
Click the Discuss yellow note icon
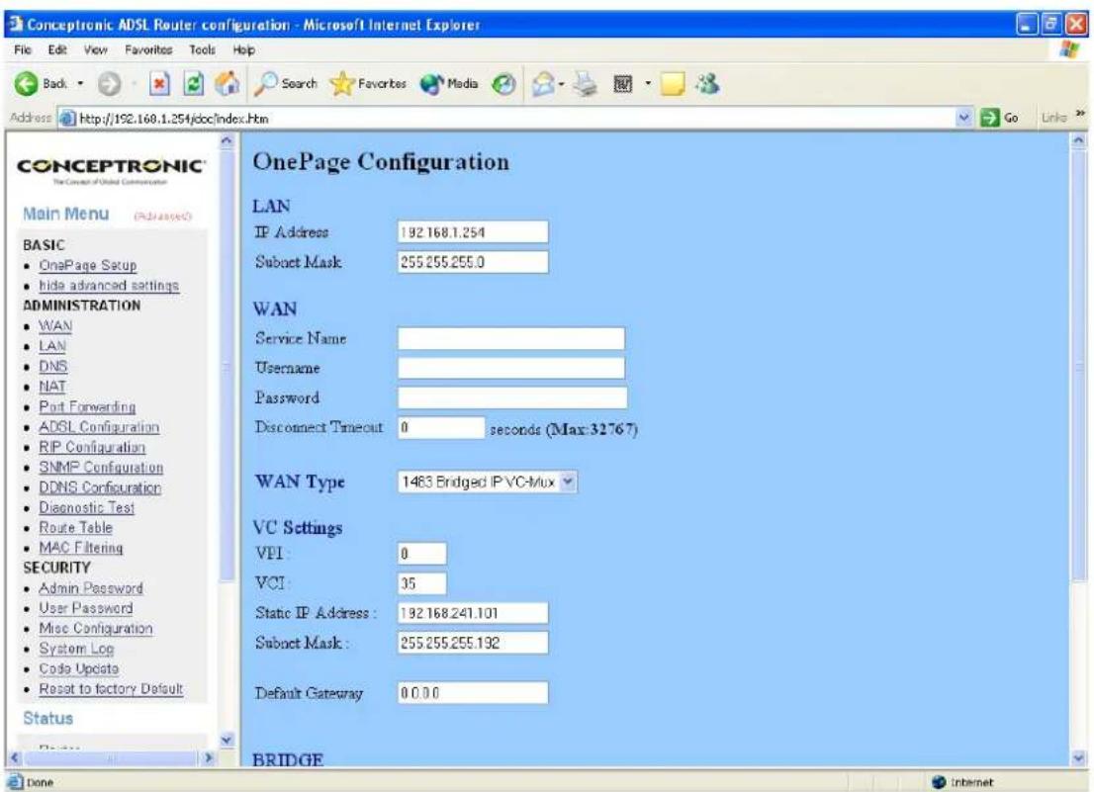point(672,84)
